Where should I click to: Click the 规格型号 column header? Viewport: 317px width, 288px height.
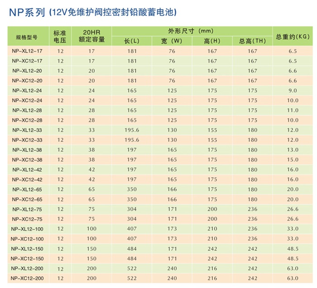click(27, 36)
